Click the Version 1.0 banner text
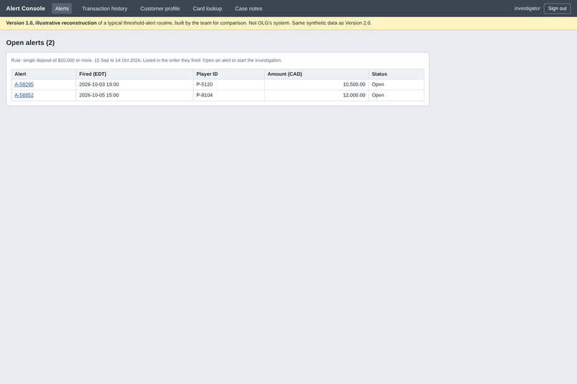Screen dimensions: 577x384 (189, 23)
